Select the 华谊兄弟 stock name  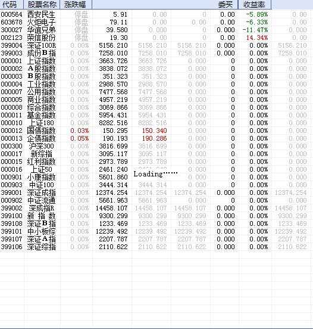pyautogui.click(x=41, y=30)
